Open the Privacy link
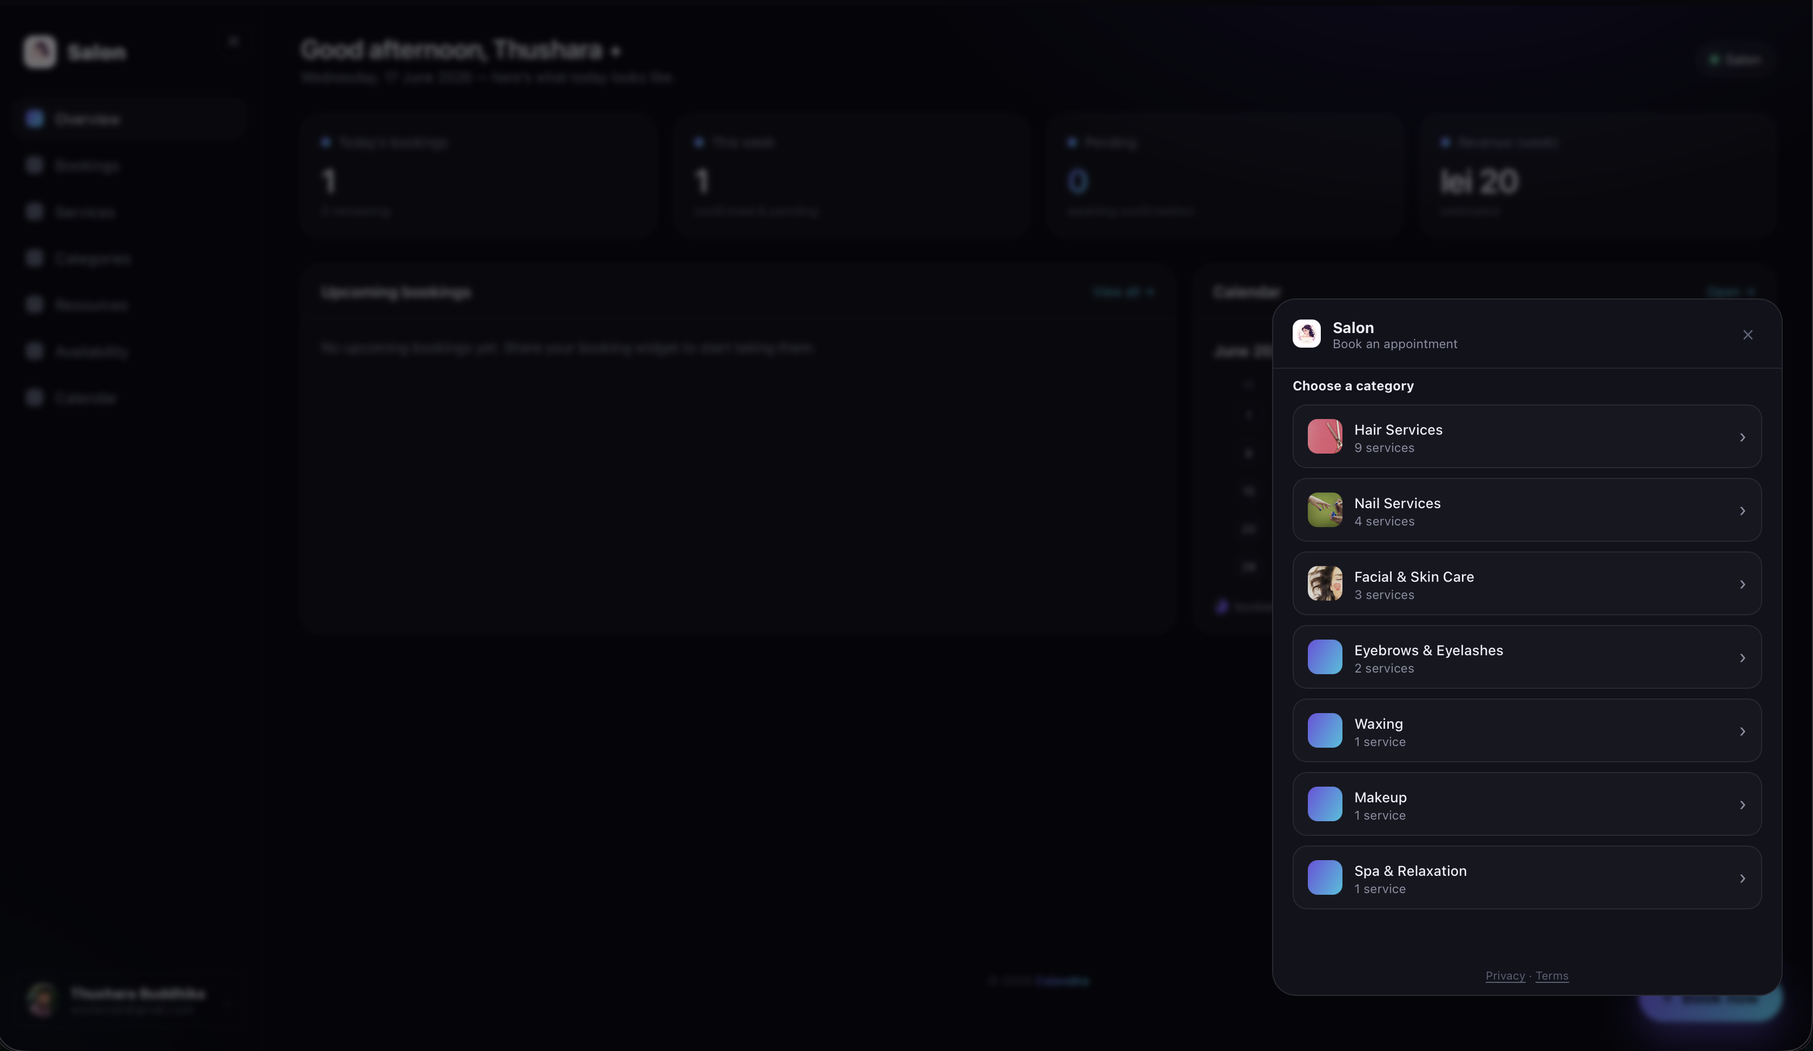 (1505, 976)
